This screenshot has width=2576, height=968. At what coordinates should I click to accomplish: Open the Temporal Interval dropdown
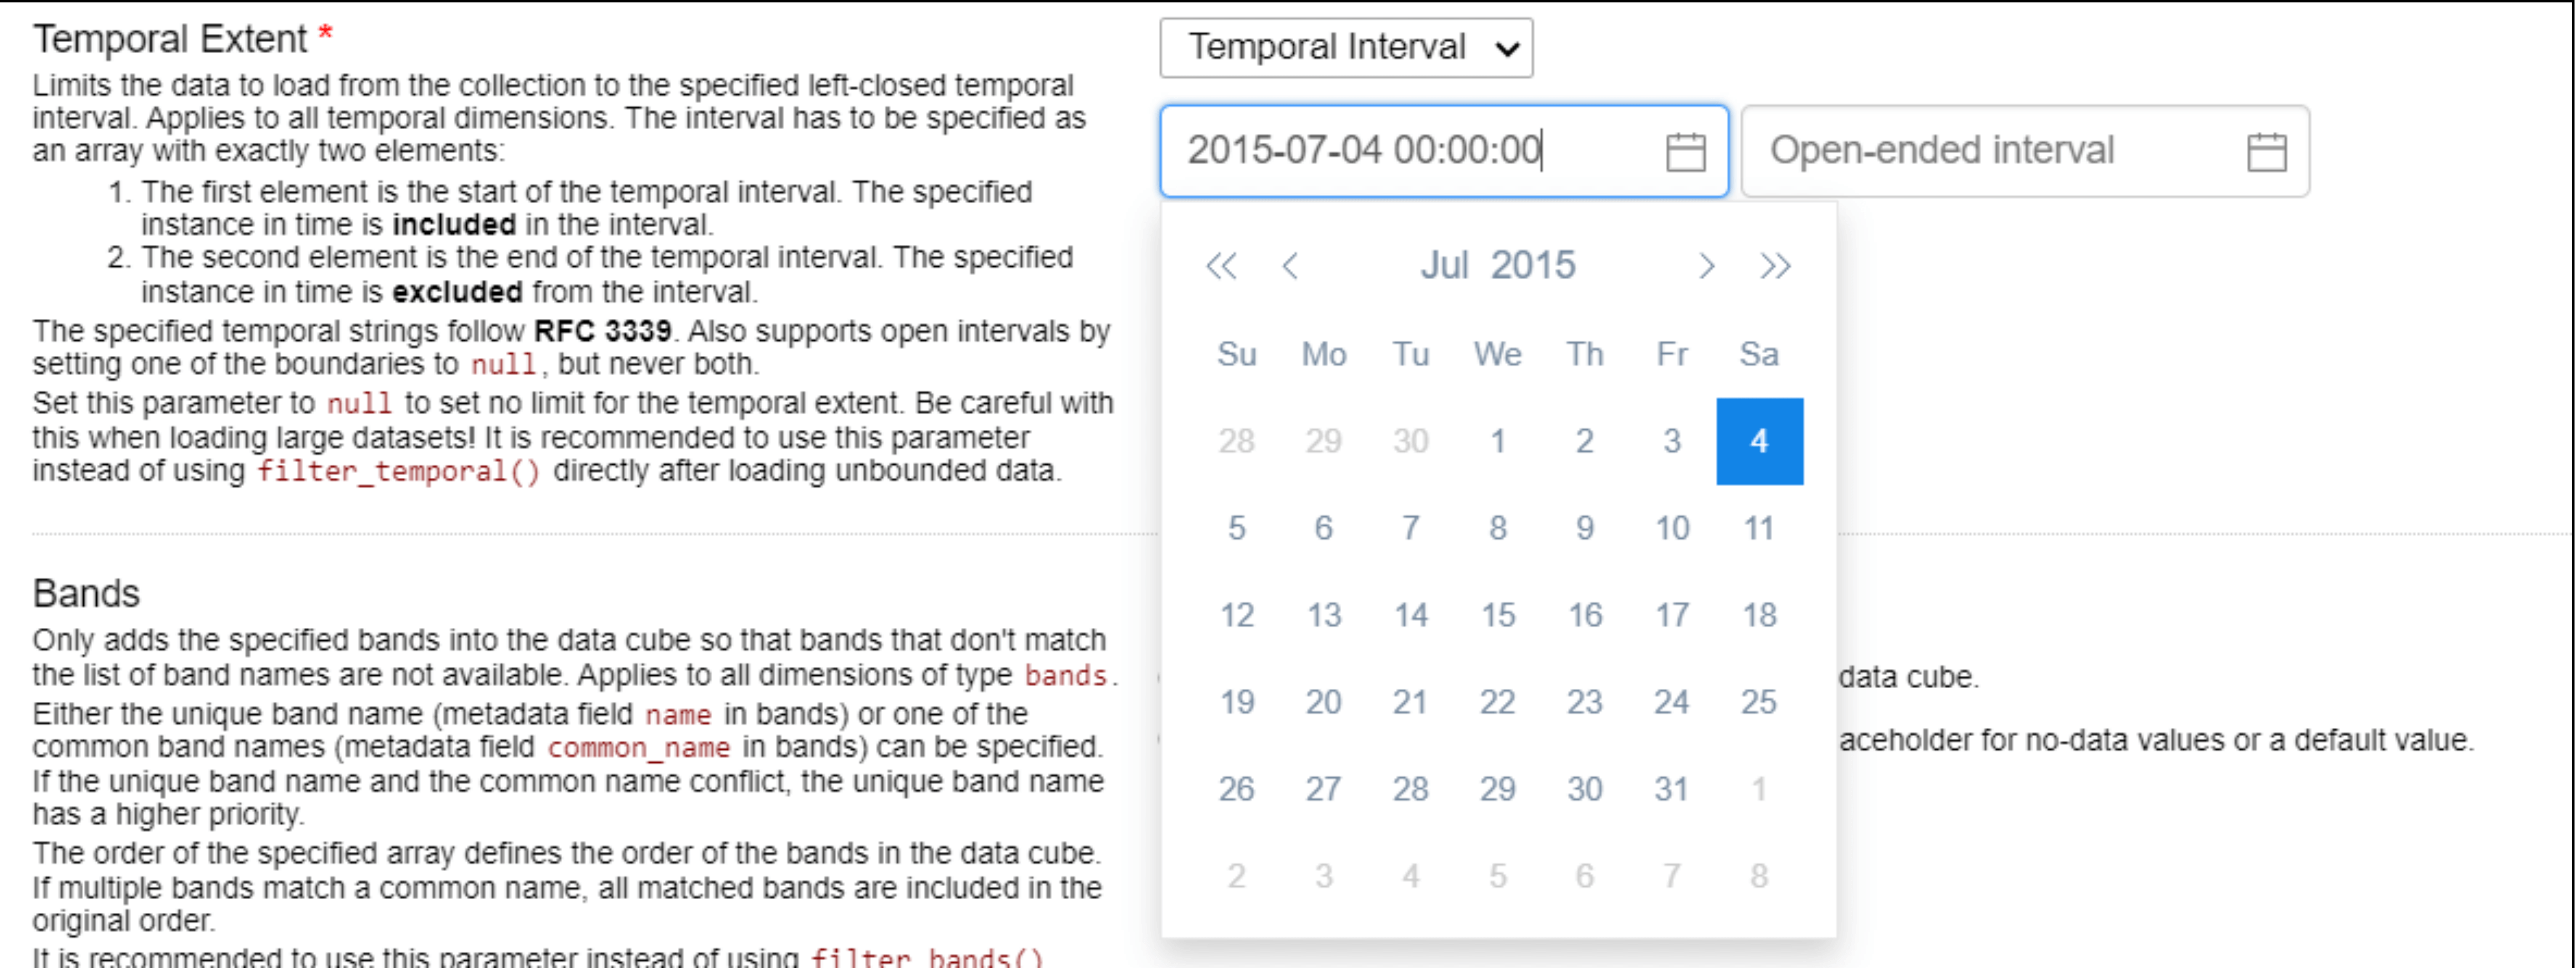click(x=1346, y=47)
